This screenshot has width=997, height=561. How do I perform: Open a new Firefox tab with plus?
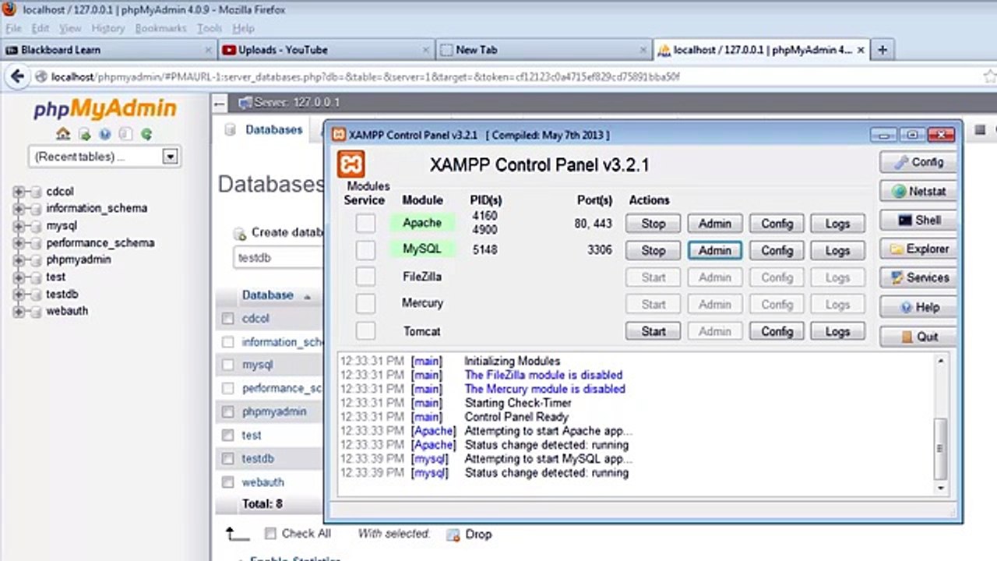(x=883, y=50)
